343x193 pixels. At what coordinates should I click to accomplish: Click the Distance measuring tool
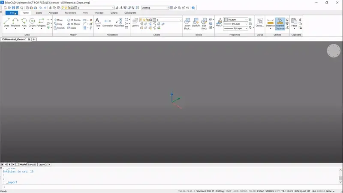271,23
